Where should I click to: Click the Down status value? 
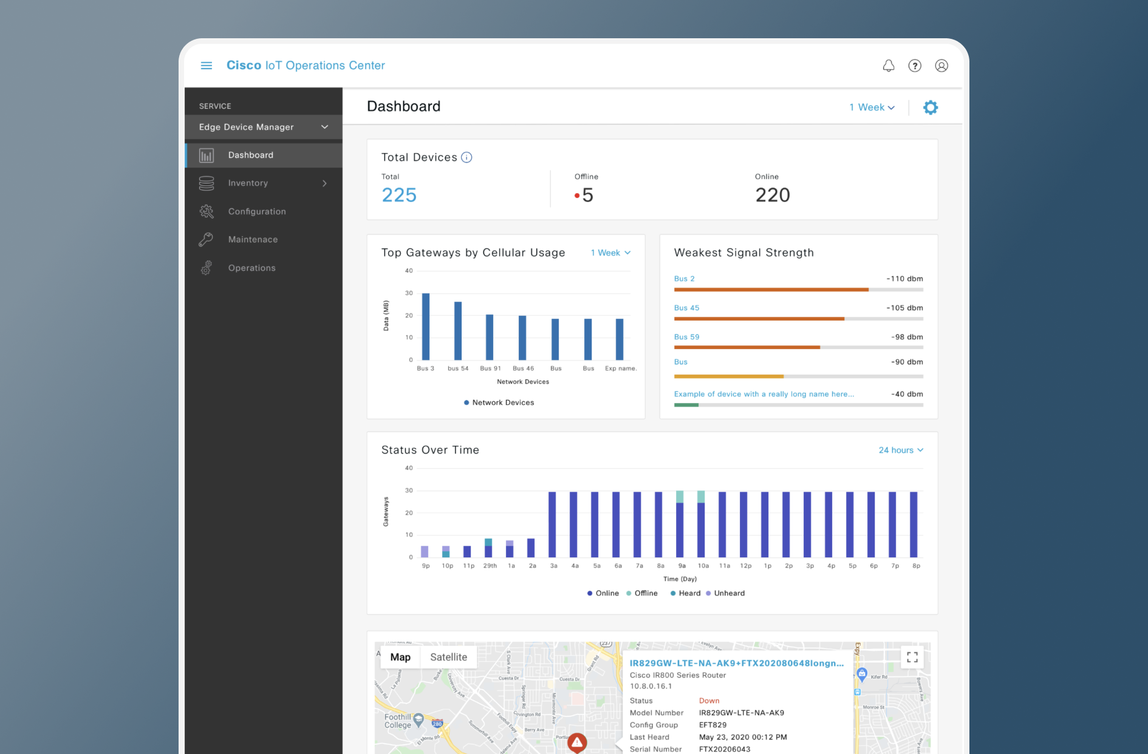709,701
